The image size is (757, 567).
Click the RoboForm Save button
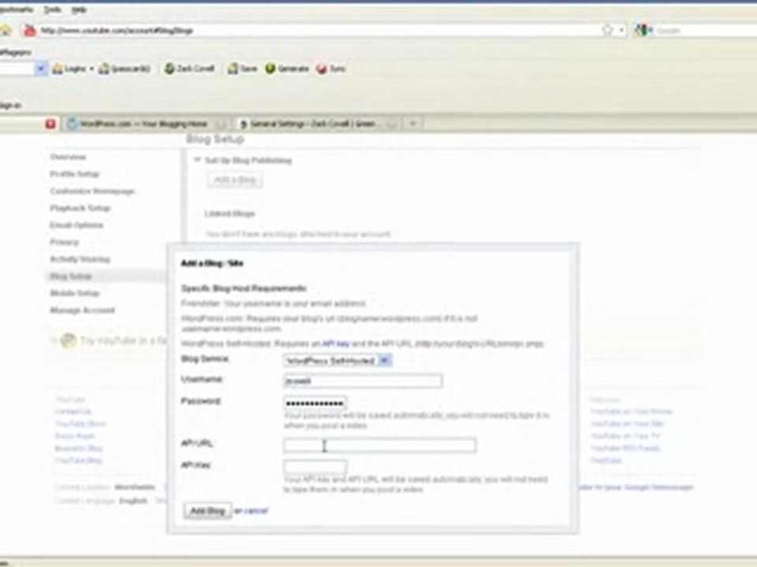click(x=242, y=69)
